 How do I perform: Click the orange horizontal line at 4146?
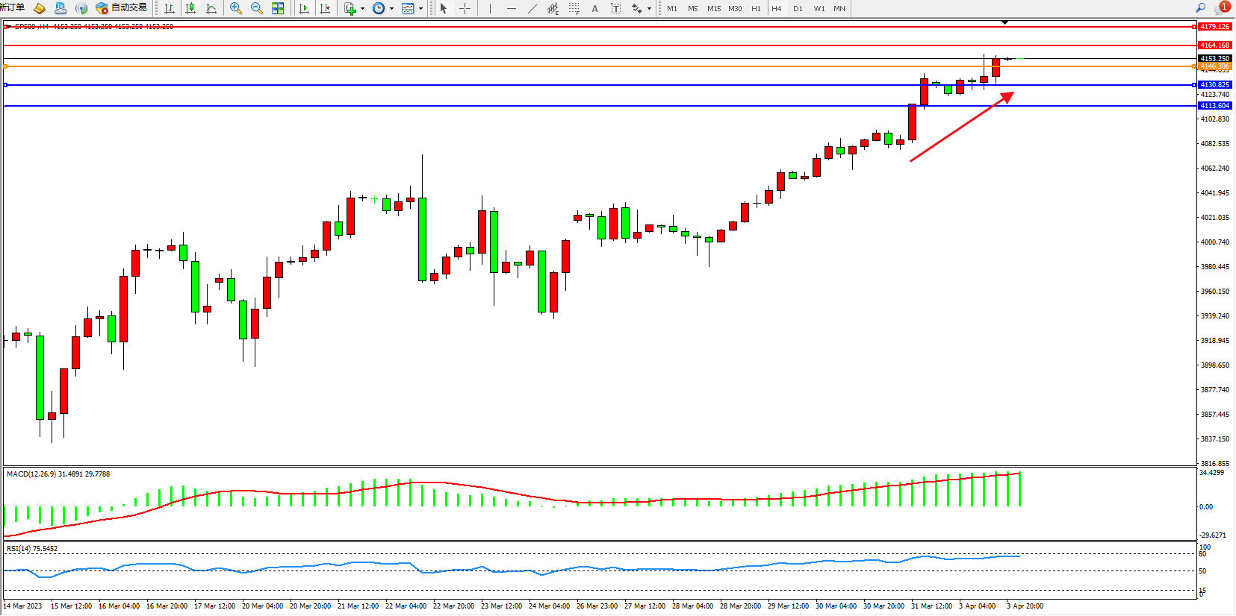coord(523,66)
